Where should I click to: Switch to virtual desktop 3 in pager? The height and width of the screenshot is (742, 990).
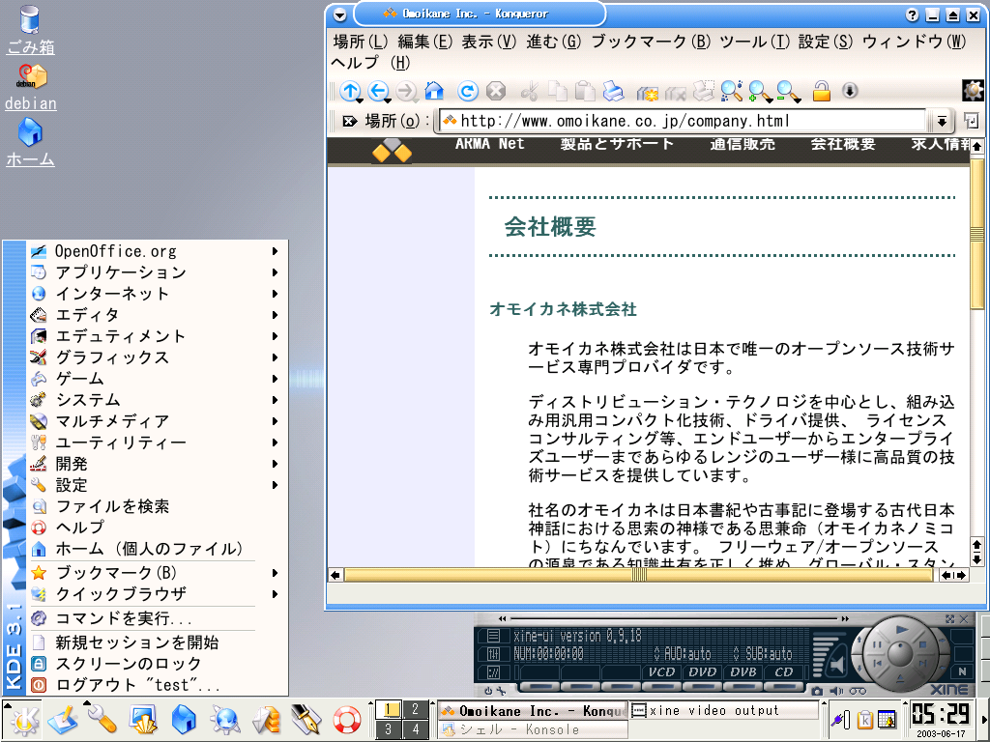point(389,728)
